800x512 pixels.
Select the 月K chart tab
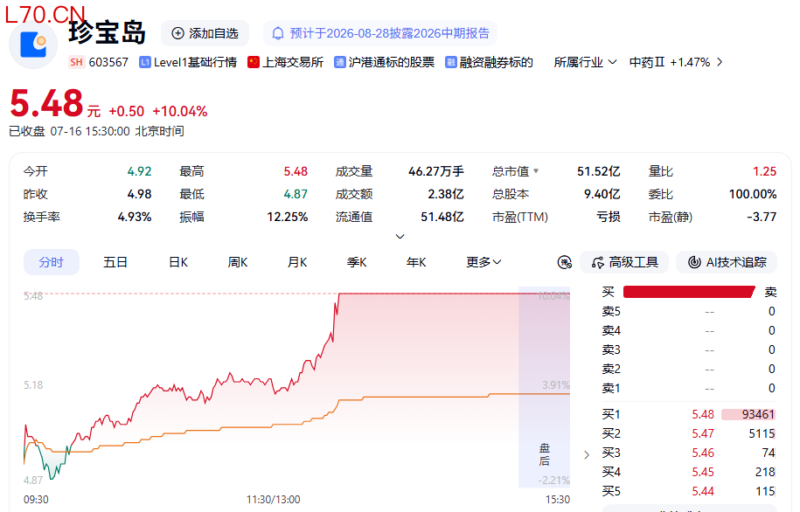(x=297, y=262)
